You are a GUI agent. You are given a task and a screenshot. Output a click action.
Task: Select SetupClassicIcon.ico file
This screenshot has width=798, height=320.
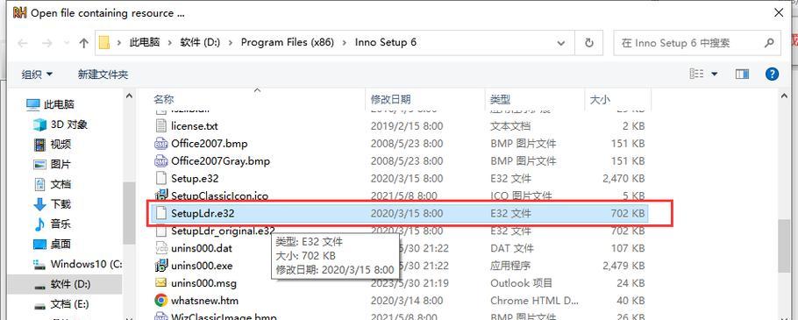400,196
